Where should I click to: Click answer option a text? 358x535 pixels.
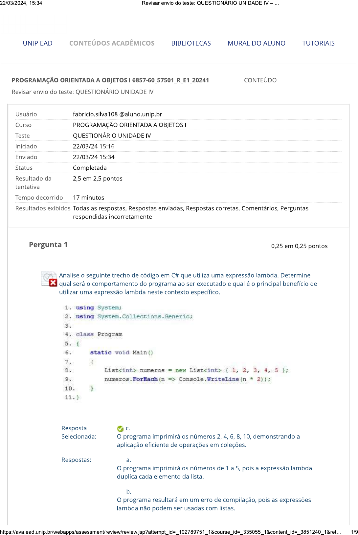(x=214, y=472)
